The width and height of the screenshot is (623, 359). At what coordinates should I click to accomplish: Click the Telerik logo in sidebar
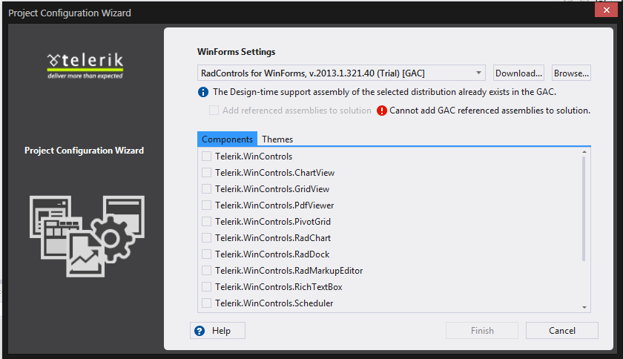point(85,63)
